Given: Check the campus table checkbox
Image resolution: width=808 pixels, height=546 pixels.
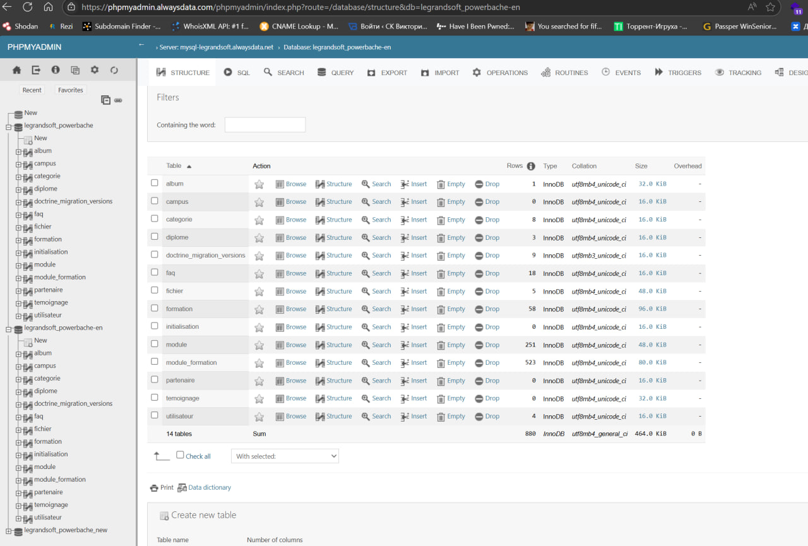Looking at the screenshot, I should tap(155, 201).
